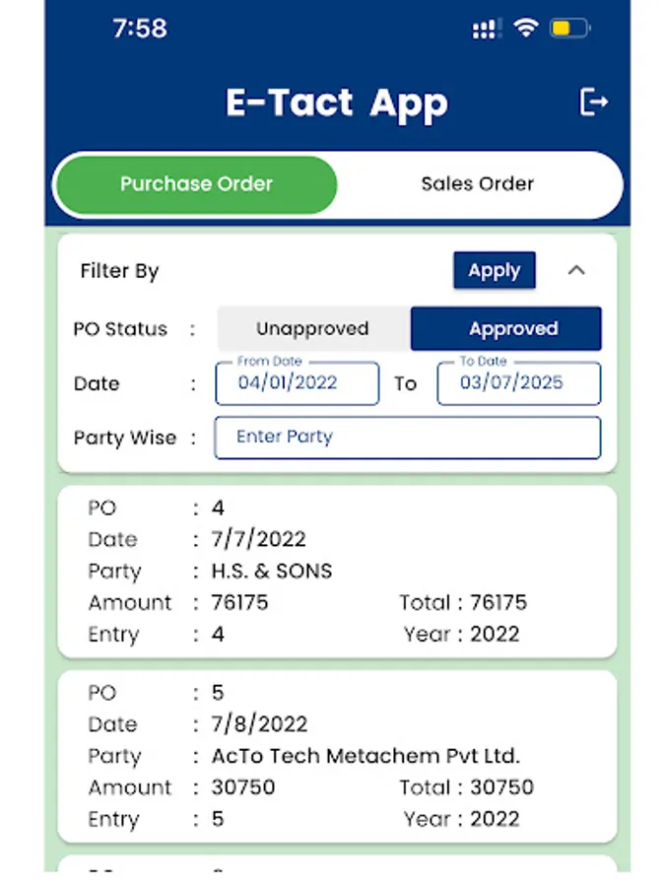Open the AcTo Tech Metachem order card
This screenshot has width=665, height=887.
(x=337, y=756)
